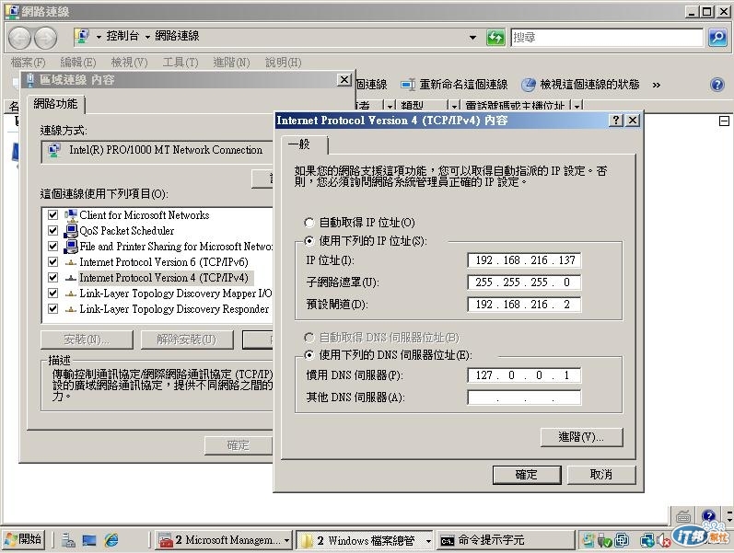Open the 類型 column filter dropdown

pyautogui.click(x=454, y=106)
